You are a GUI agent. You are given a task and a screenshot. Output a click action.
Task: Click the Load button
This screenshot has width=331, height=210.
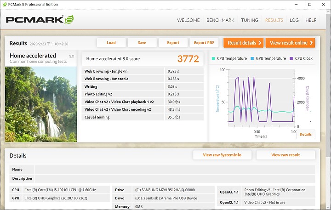[x=111, y=43]
